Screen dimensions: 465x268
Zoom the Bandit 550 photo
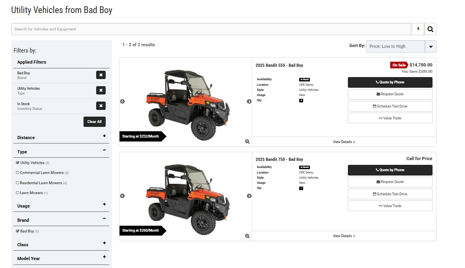[247, 142]
